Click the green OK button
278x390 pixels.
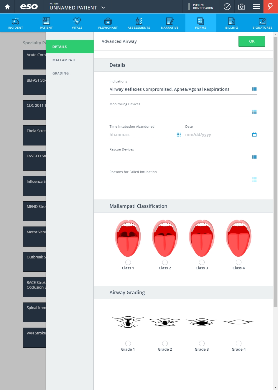tap(252, 41)
